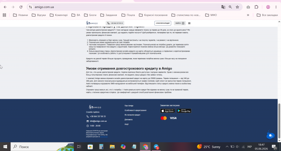This screenshot has width=281, height=151.
Task: Open the page translate icon
Action: 223,7
